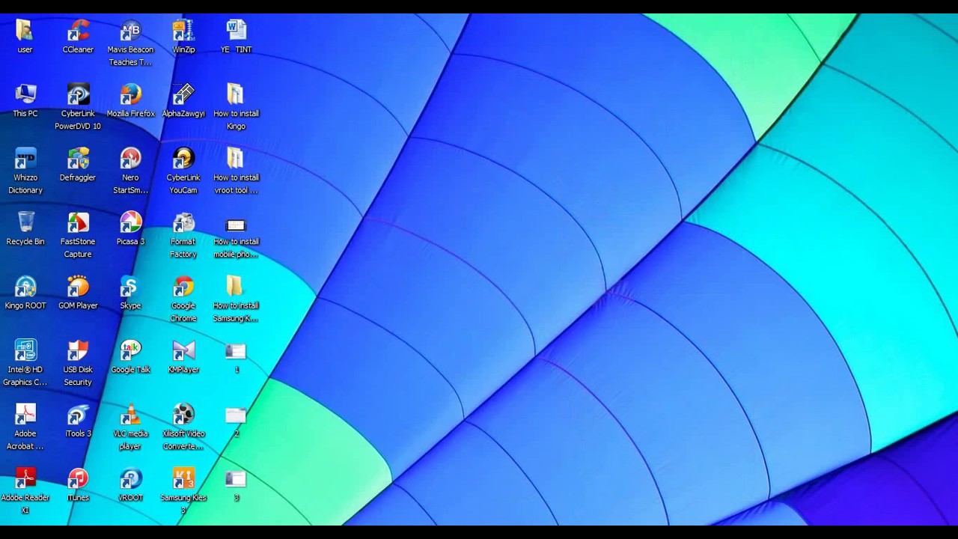Open the iTunes shortcut
The image size is (958, 539).
click(78, 479)
